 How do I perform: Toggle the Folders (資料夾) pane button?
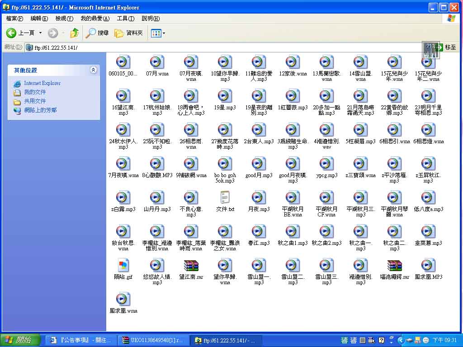(128, 33)
